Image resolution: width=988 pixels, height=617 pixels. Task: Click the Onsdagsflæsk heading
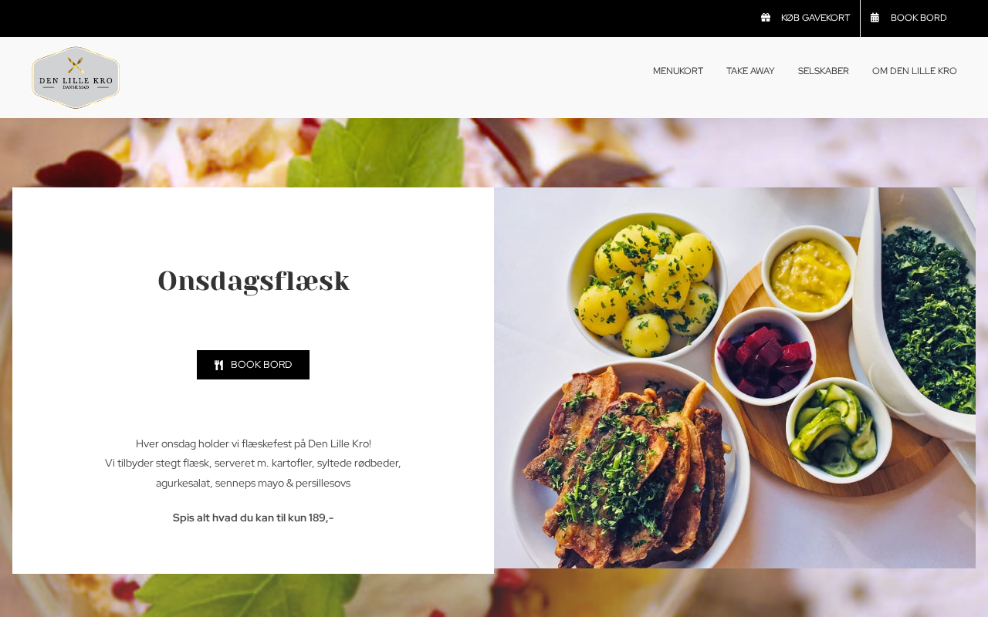[253, 282]
